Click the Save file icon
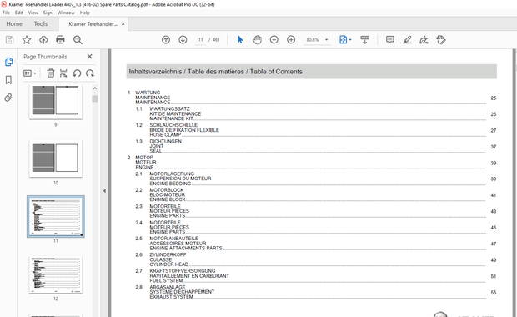517x317 pixels. click(x=9, y=40)
